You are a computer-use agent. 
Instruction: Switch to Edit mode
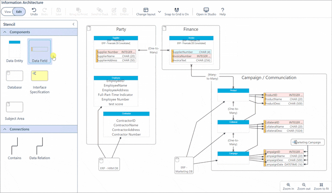[x=19, y=12]
